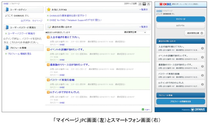Tap arrow on smartphone row 最新版のリリース日が知りたいです。

(202, 66)
